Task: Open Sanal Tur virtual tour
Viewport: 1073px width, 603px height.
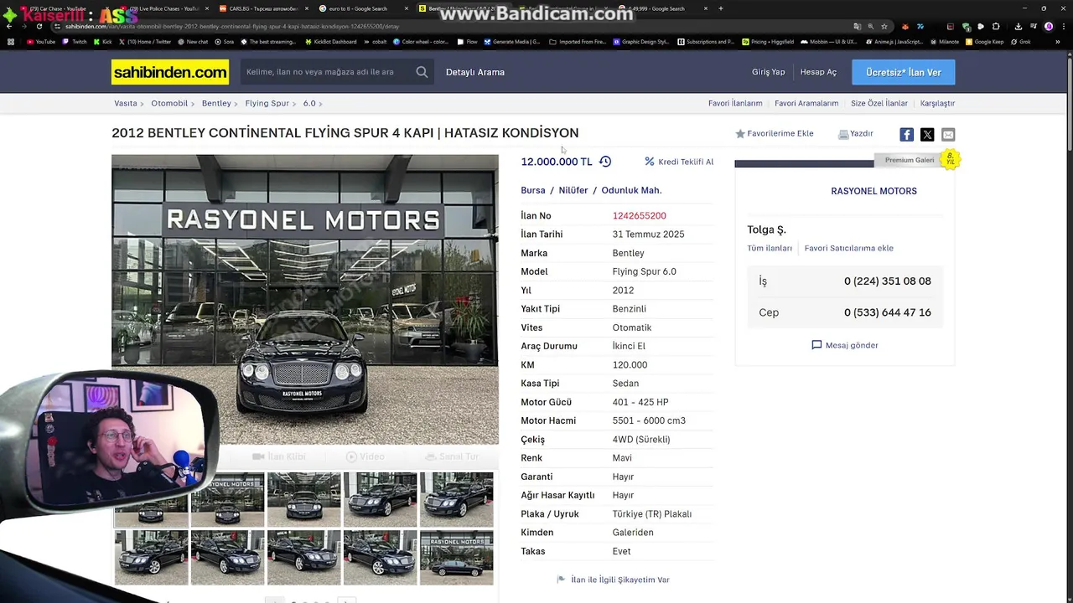Action: point(452,456)
